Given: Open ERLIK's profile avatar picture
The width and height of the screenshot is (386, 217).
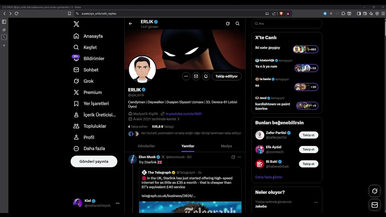Looking at the screenshot, I should tap(142, 70).
